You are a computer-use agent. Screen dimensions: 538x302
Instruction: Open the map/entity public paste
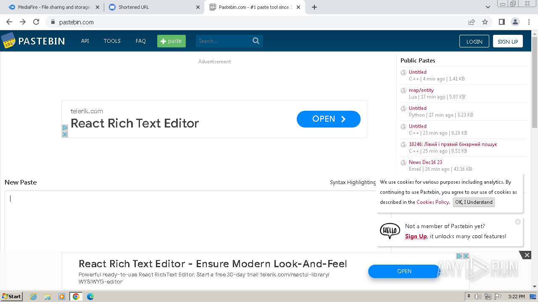pyautogui.click(x=421, y=90)
